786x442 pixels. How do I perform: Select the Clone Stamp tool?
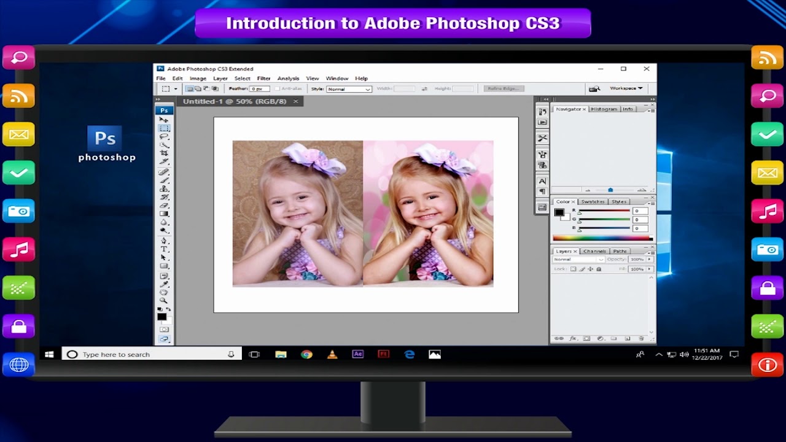click(x=164, y=188)
